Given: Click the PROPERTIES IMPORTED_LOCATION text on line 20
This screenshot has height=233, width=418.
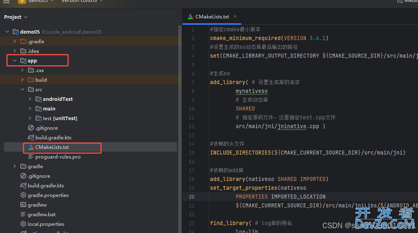Looking at the screenshot, I should coord(280,197).
